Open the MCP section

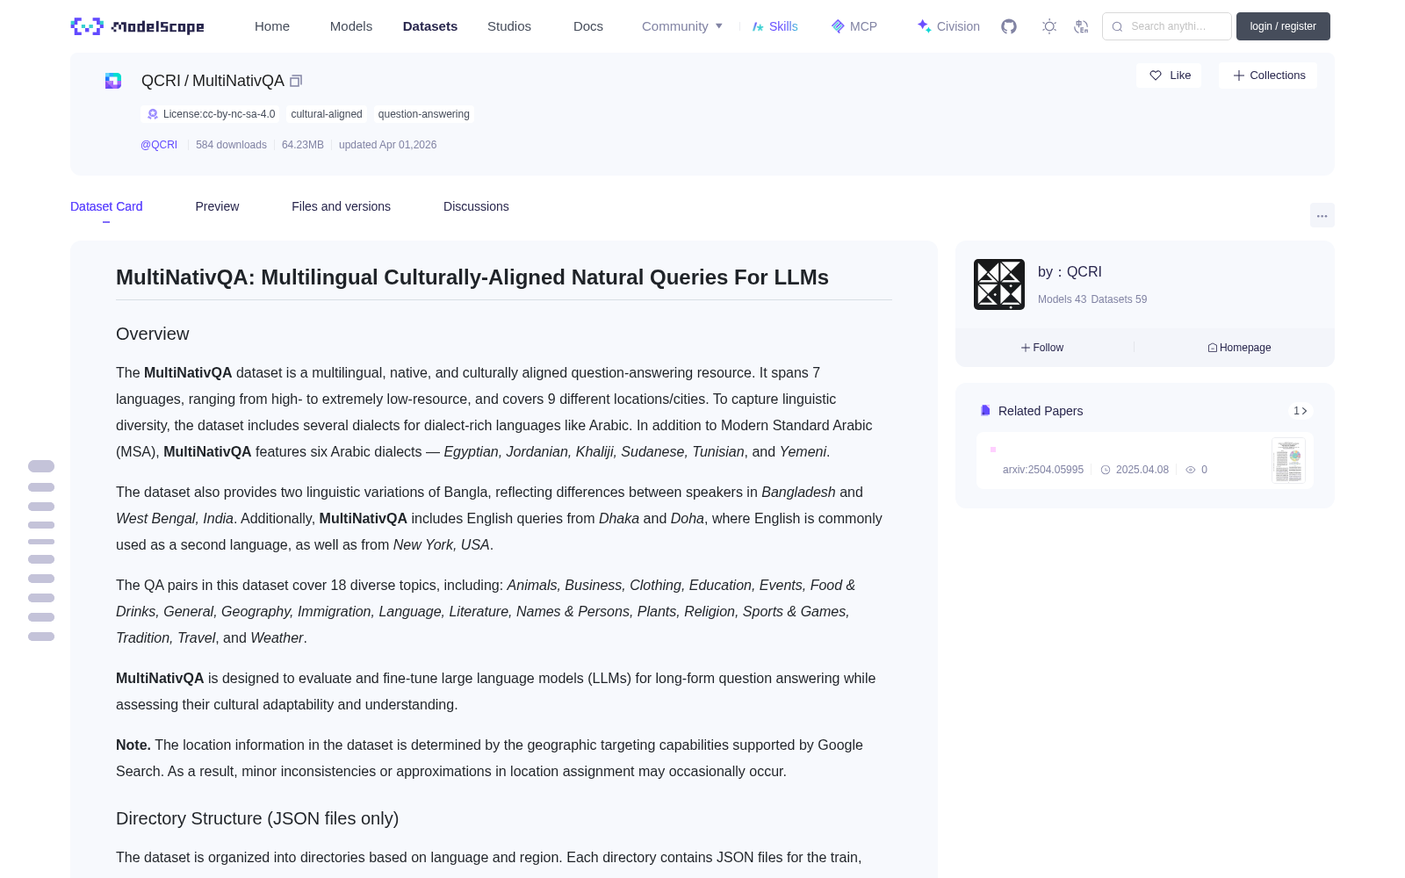(854, 26)
